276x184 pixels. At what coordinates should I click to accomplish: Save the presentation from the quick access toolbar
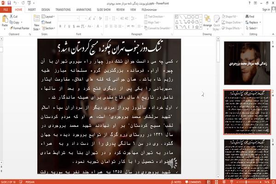point(9,3)
